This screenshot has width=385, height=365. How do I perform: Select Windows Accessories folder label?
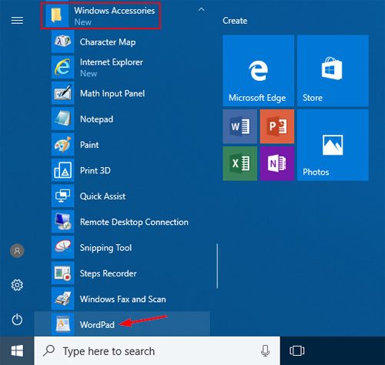[x=115, y=11]
